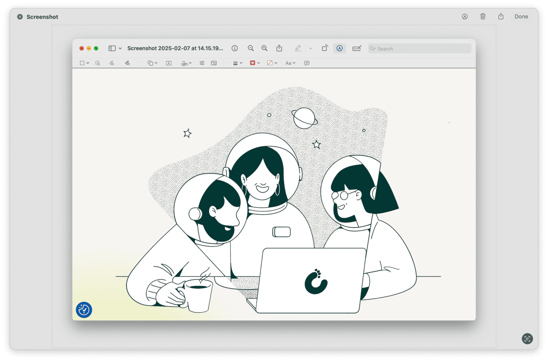Open the shape style line thickness dropdown

[x=237, y=63]
